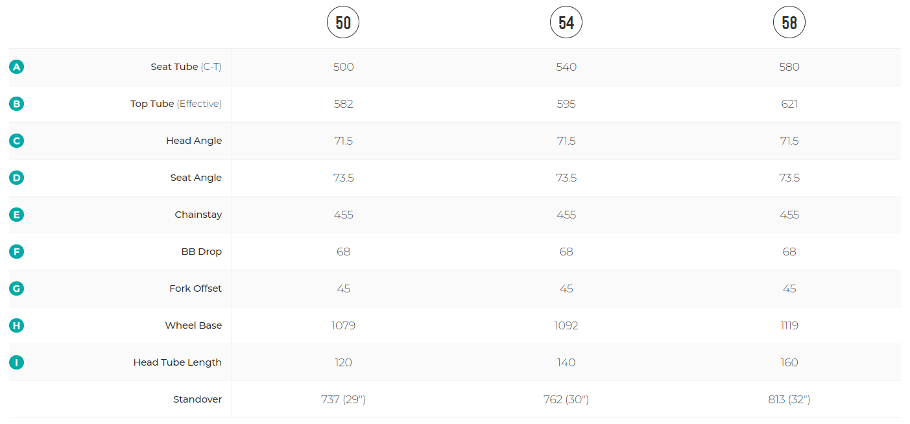Click the teal letter E icon
This screenshot has height=424, width=910.
point(17,215)
